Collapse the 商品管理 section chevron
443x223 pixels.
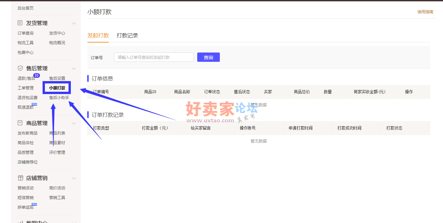[x=74, y=123]
